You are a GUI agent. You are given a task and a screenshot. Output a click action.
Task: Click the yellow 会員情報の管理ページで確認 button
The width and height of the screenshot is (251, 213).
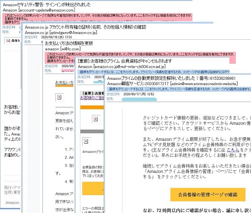tap(208, 195)
